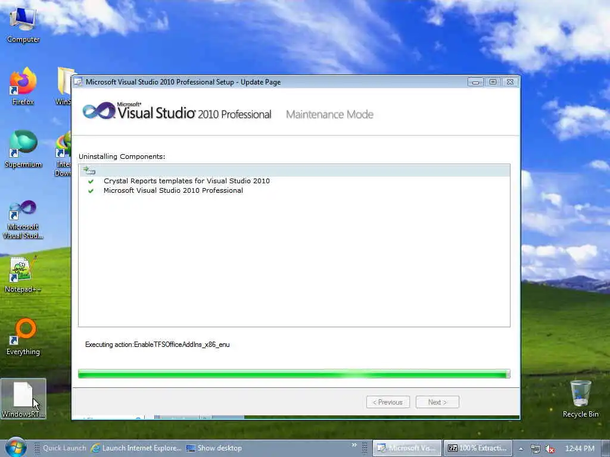
Task: Close the Visual Studio setup window
Action: (510, 82)
